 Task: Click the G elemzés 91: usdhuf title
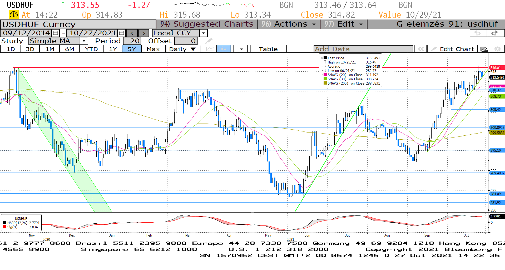447,24
